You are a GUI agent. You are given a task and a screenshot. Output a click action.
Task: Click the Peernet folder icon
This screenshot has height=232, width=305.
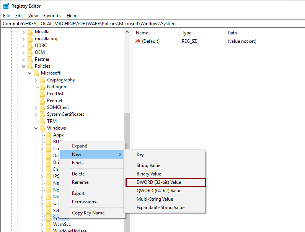42,101
